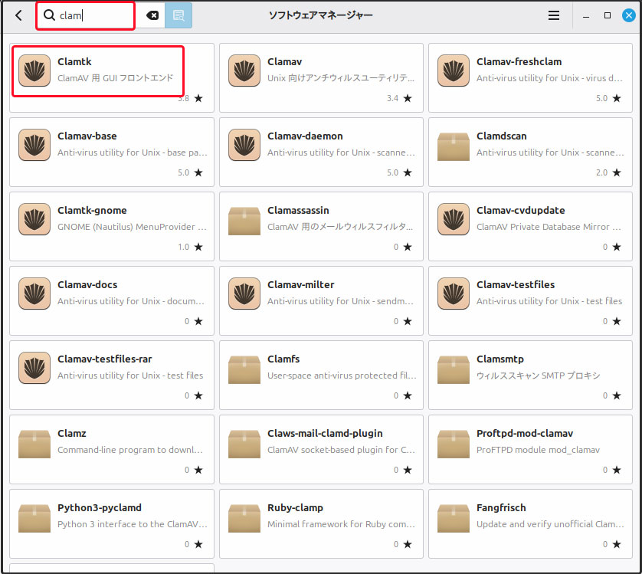Click the Clamdscan title
This screenshot has width=642, height=574.
[x=501, y=136]
